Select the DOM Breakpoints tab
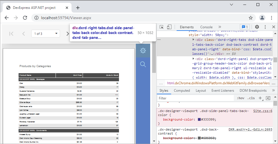Screen dimensions: 278x144 253,91
